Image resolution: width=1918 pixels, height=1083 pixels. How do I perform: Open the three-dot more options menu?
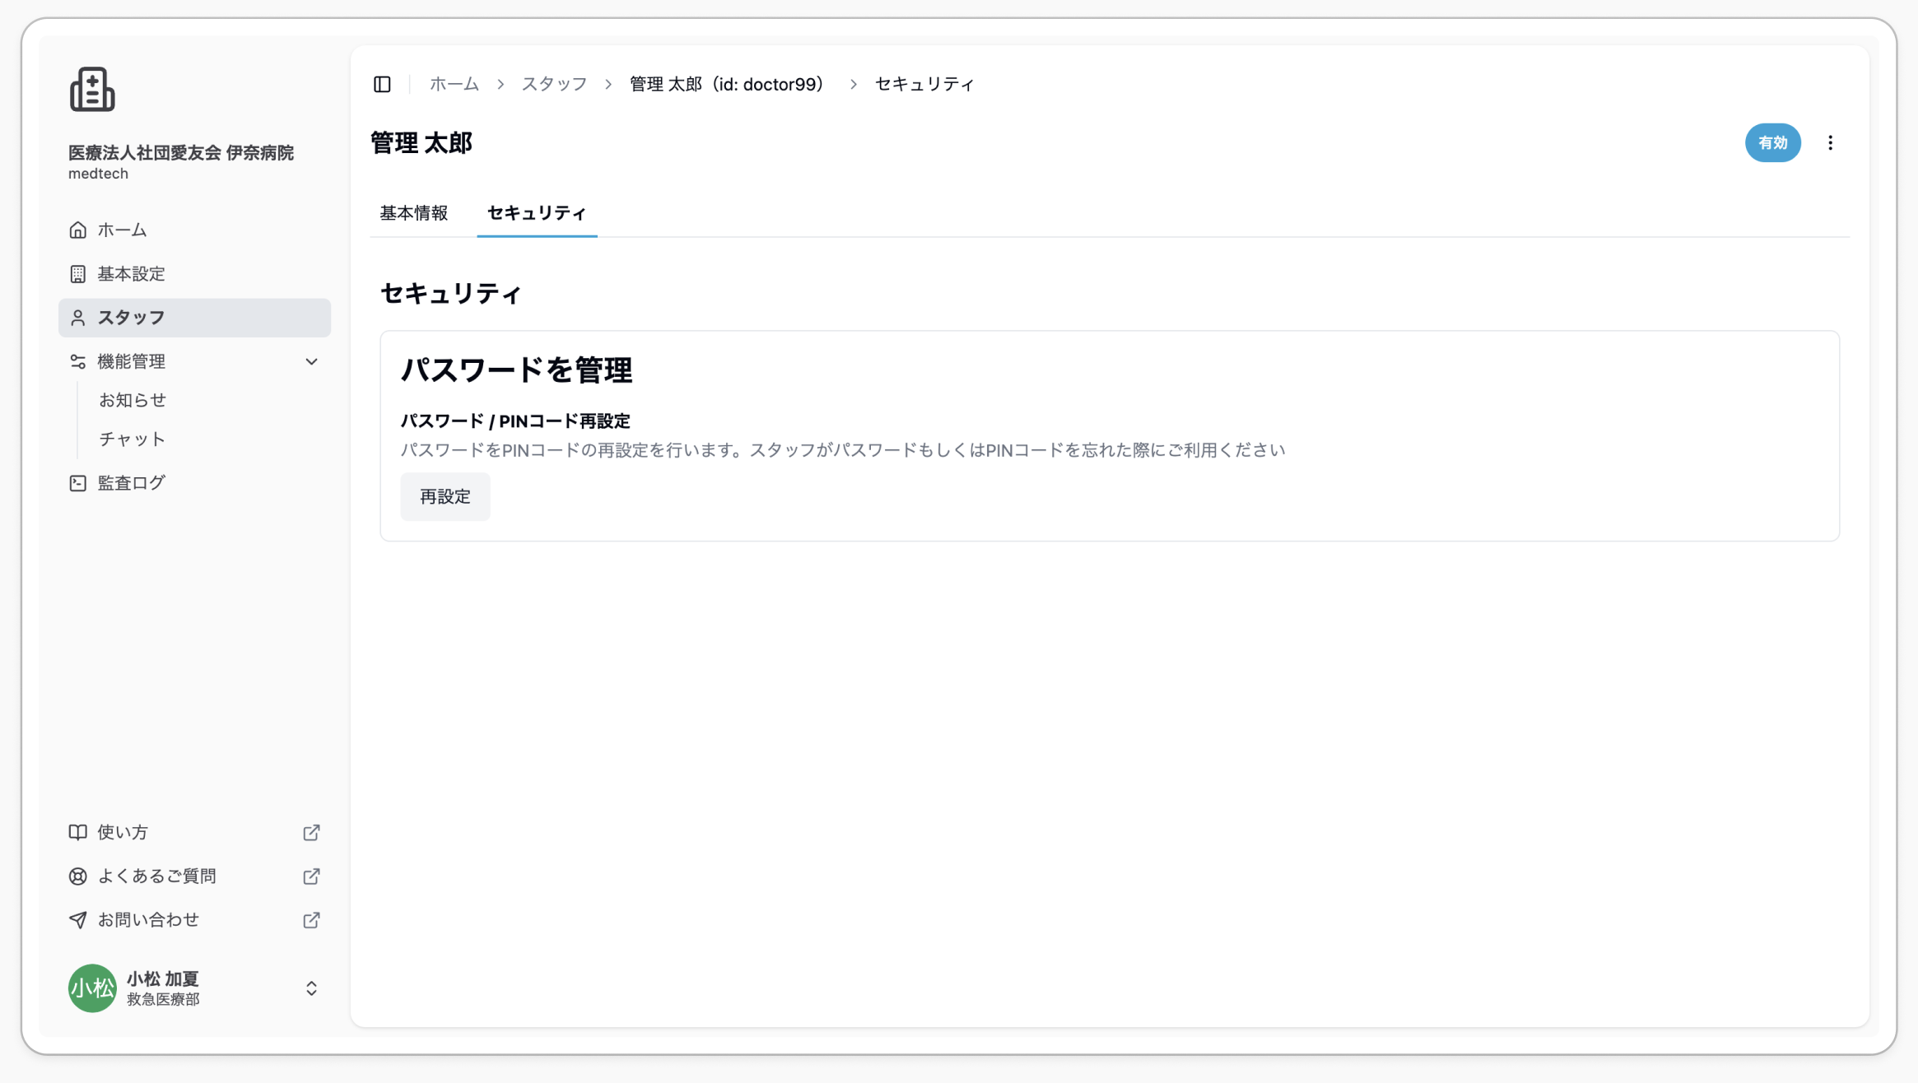pos(1830,143)
